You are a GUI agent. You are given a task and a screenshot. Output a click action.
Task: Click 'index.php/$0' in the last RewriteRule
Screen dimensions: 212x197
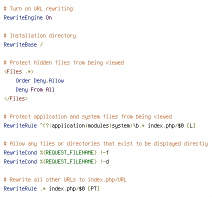click(67, 188)
